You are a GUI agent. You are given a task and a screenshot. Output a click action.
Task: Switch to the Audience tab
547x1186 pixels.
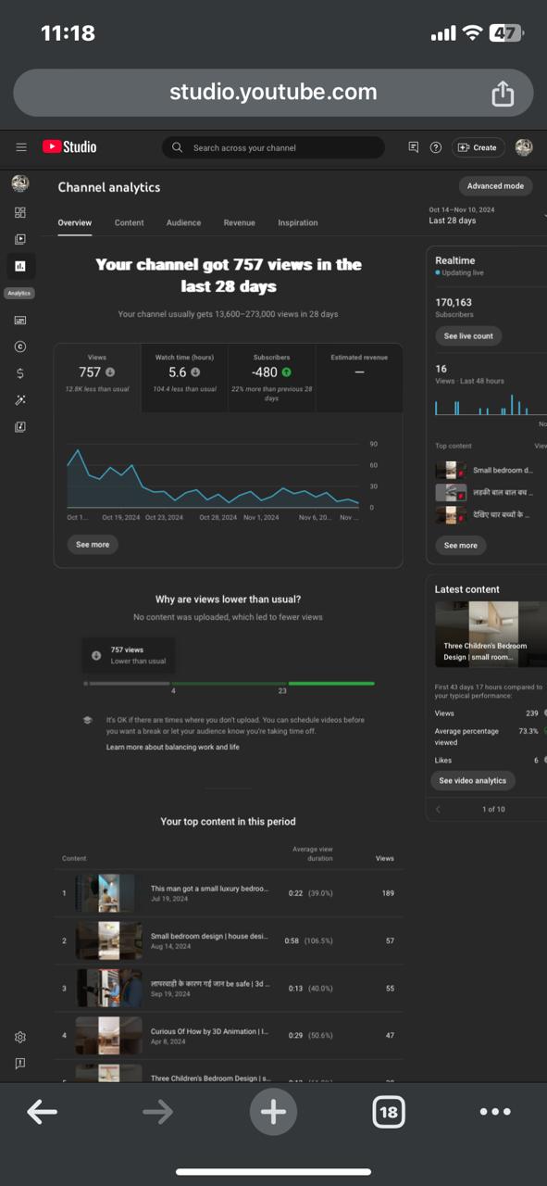click(x=183, y=222)
